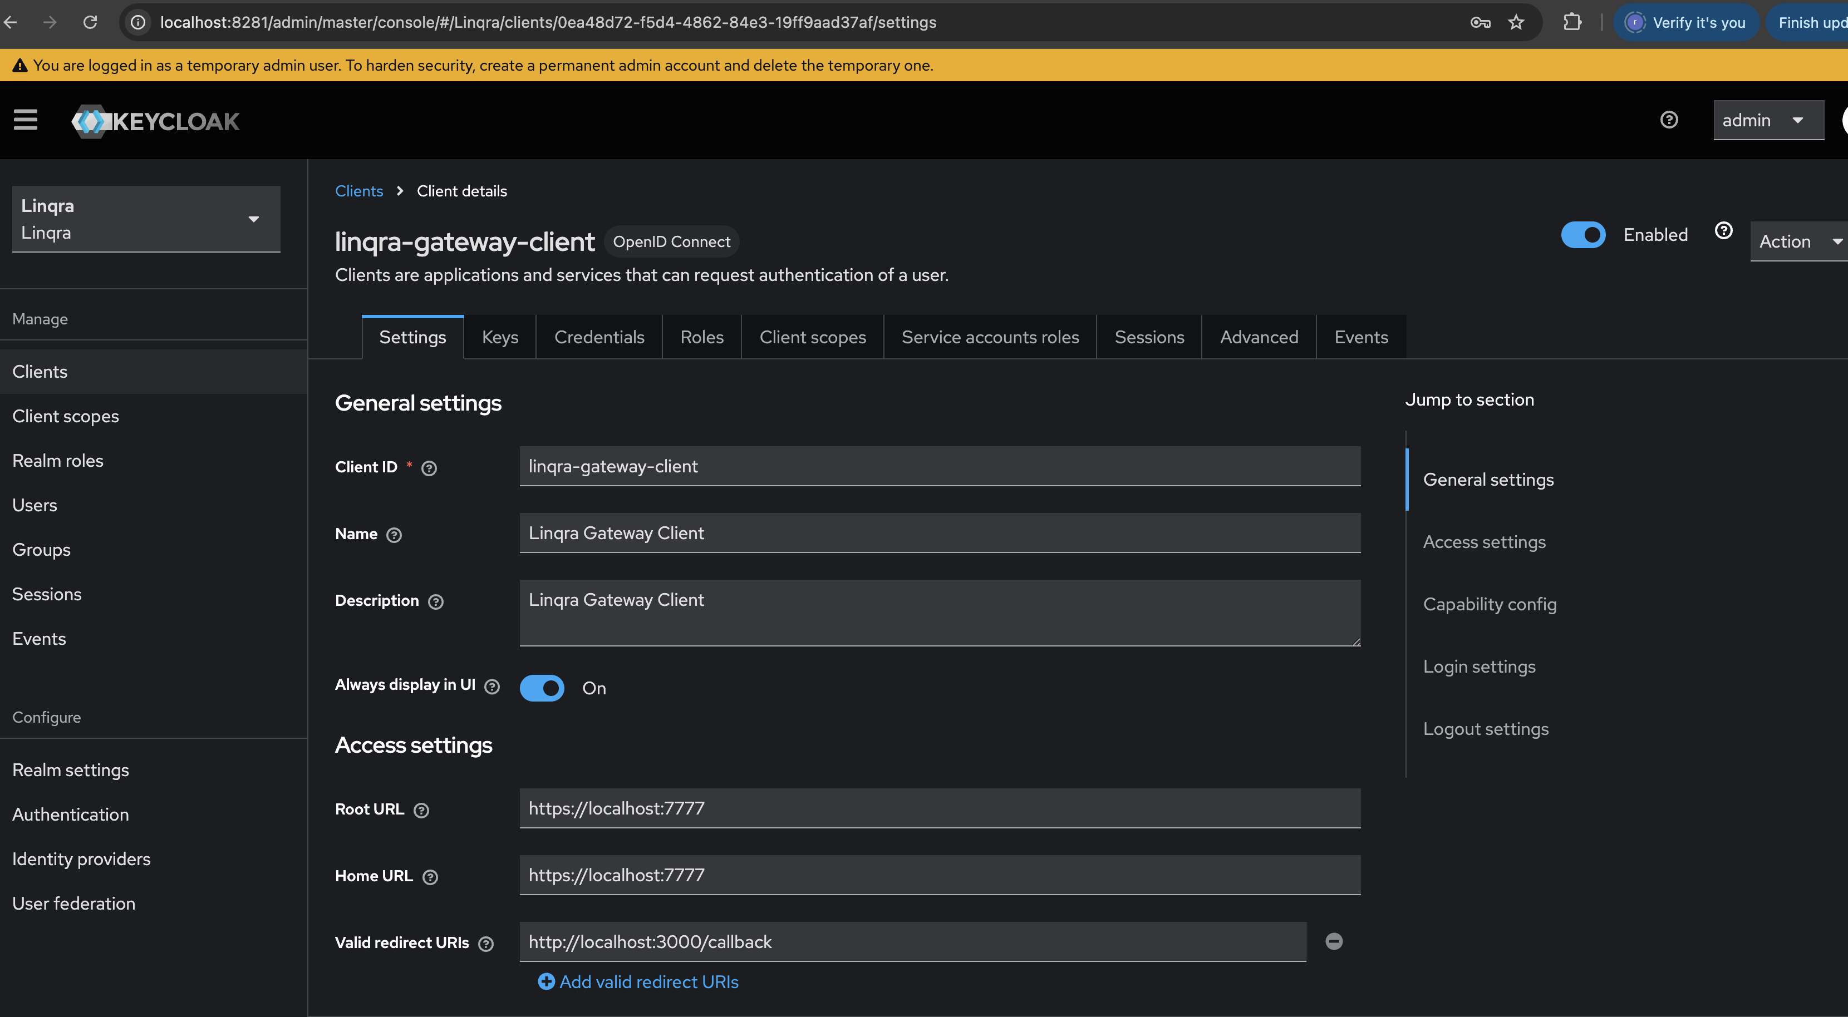Viewport: 1848px width, 1017px height.
Task: Remove the localhost:3000 redirect URI with minus icon
Action: (x=1334, y=941)
